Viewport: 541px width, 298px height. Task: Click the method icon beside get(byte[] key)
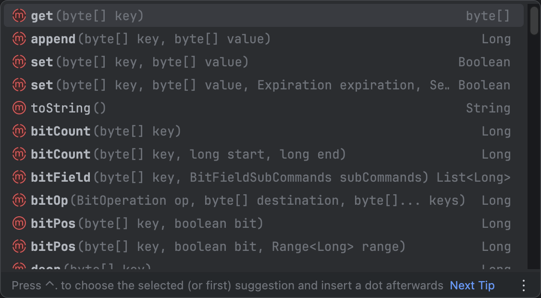pyautogui.click(x=19, y=16)
